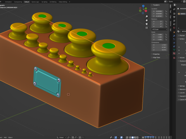186x139 pixels.
Task: Lock Location Z with padlock toggle
Action: pos(166,16)
